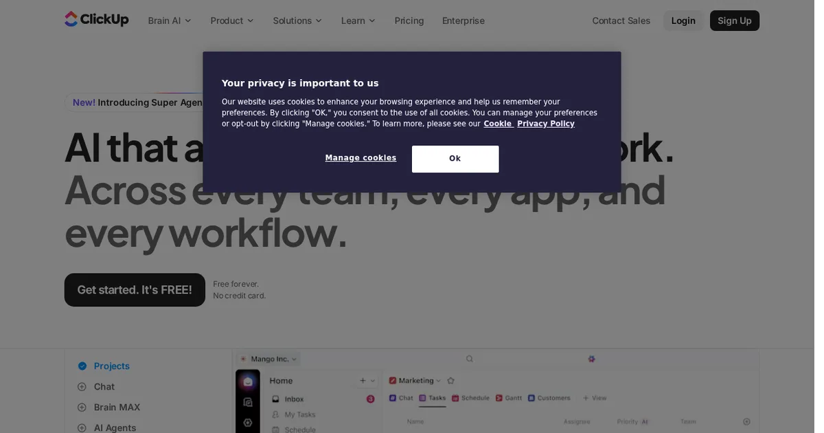Open Manage cookies settings
The image size is (824, 433).
360,158
